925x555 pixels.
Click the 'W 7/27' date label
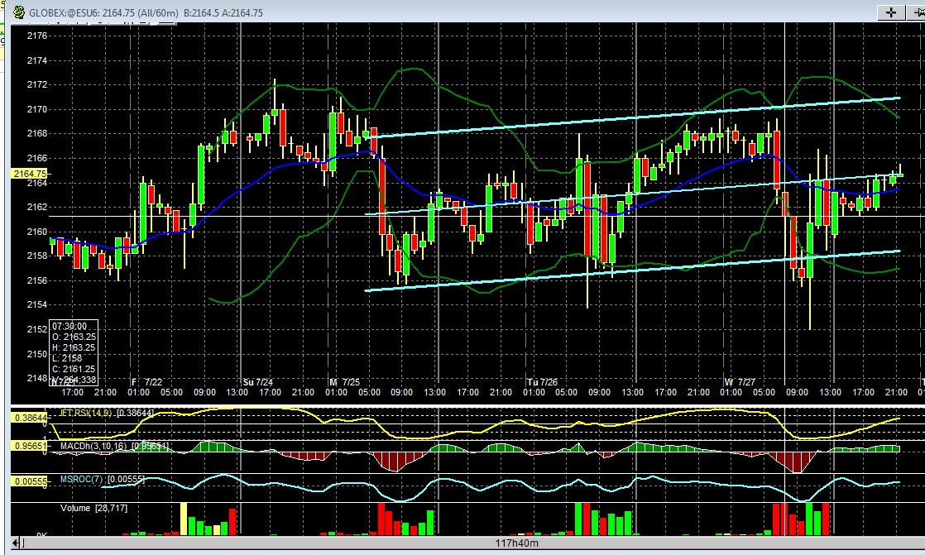[740, 382]
